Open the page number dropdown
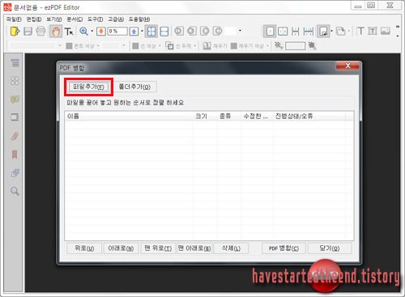 point(240,31)
